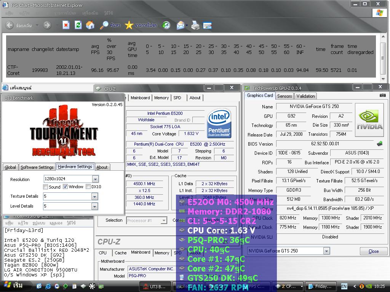
Task: Uncheck the Window checkbox in UT3 Benchmark
Action: [65, 186]
